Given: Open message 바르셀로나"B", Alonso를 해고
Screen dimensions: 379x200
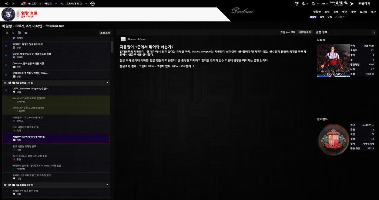Looking at the screenshot, I should pyautogui.click(x=56, y=119).
